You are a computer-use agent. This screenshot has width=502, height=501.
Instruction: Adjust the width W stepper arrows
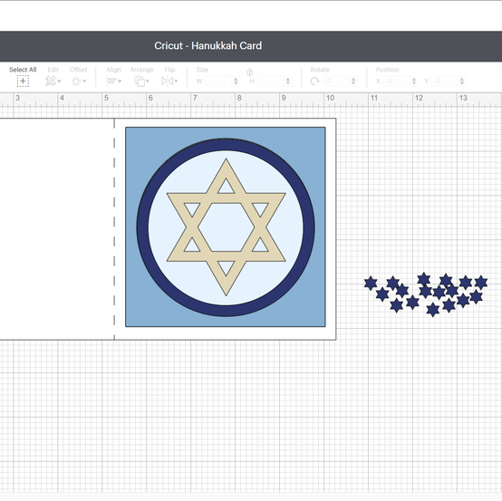(x=236, y=81)
